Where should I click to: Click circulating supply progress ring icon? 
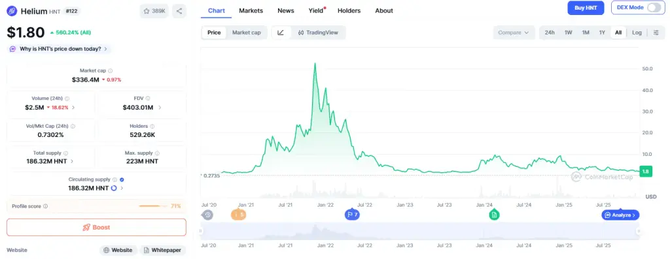(114, 188)
